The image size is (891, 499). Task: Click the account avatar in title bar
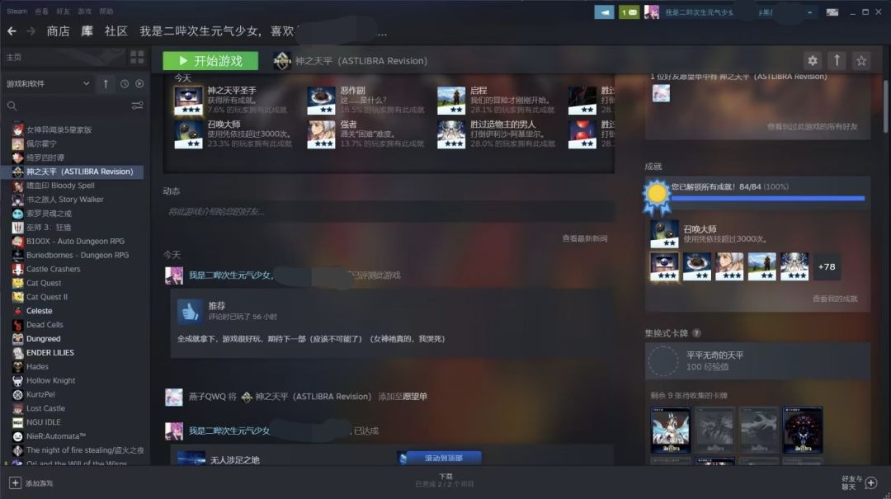click(651, 12)
